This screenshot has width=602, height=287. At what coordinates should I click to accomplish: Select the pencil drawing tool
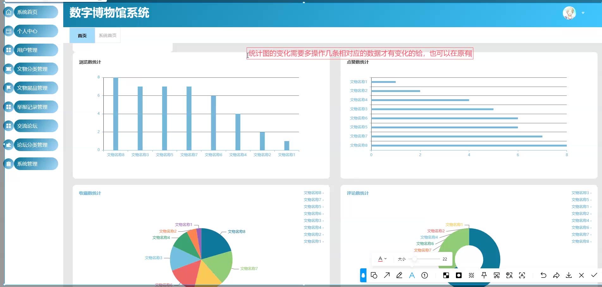pyautogui.click(x=399, y=275)
